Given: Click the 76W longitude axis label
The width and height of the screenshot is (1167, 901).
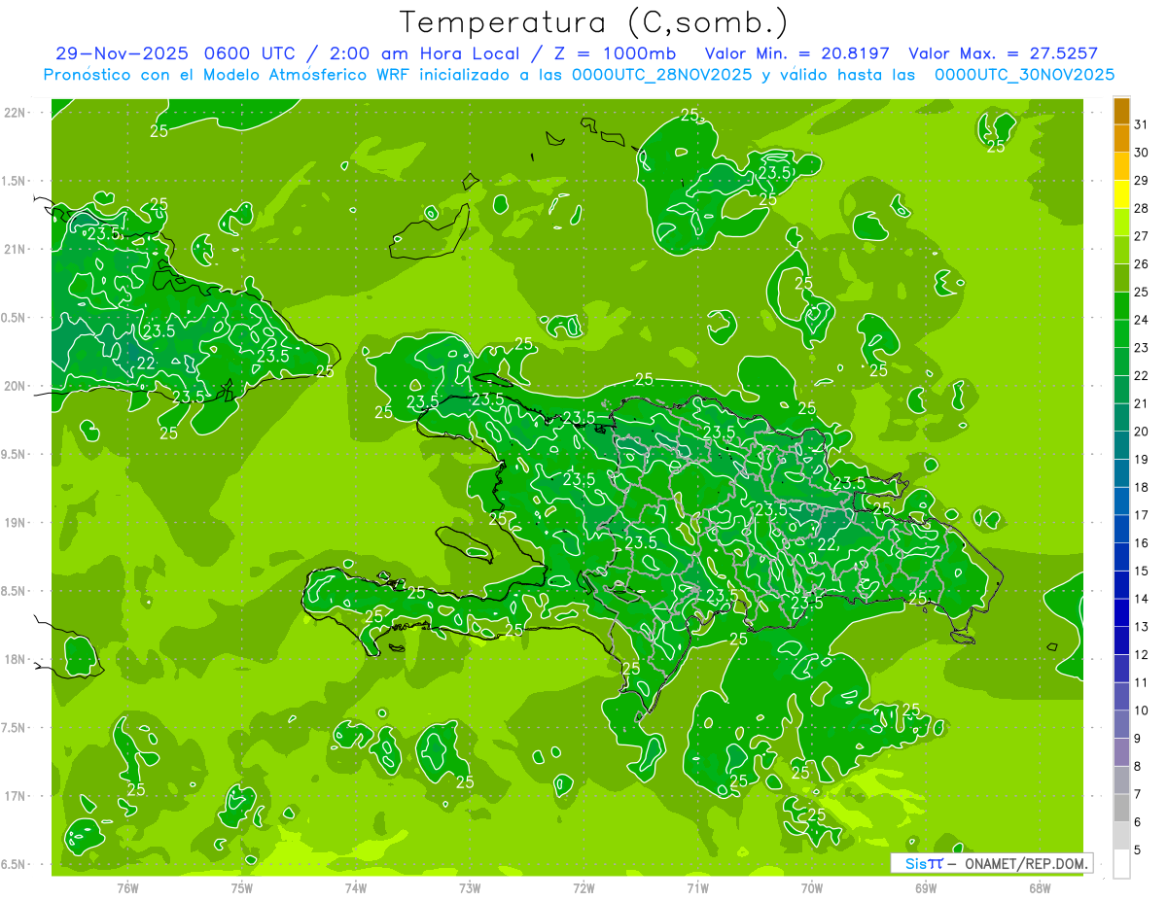Looking at the screenshot, I should point(127,888).
